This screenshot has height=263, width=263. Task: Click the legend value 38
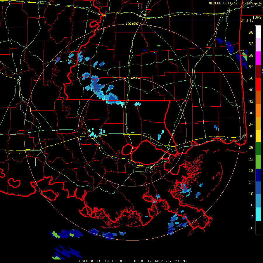click(x=251, y=113)
